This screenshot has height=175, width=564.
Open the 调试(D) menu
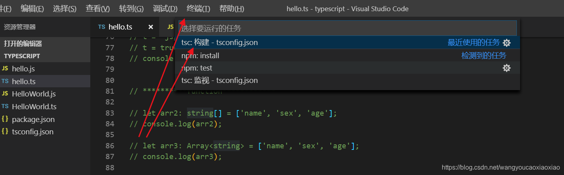click(165, 9)
